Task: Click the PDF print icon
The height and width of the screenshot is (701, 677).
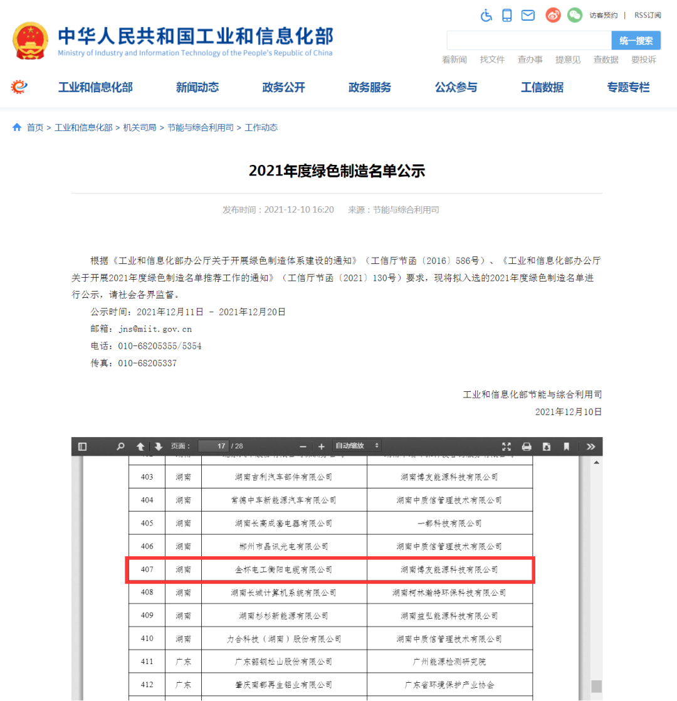Action: coord(527,446)
